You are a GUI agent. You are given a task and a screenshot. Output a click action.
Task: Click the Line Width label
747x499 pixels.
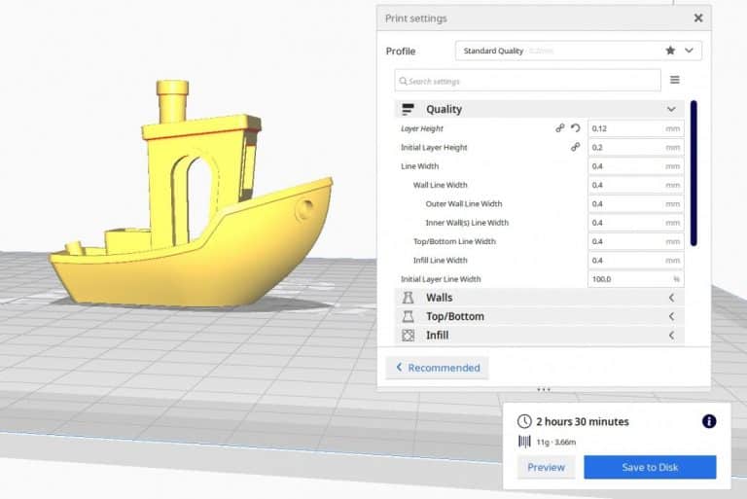click(x=420, y=166)
